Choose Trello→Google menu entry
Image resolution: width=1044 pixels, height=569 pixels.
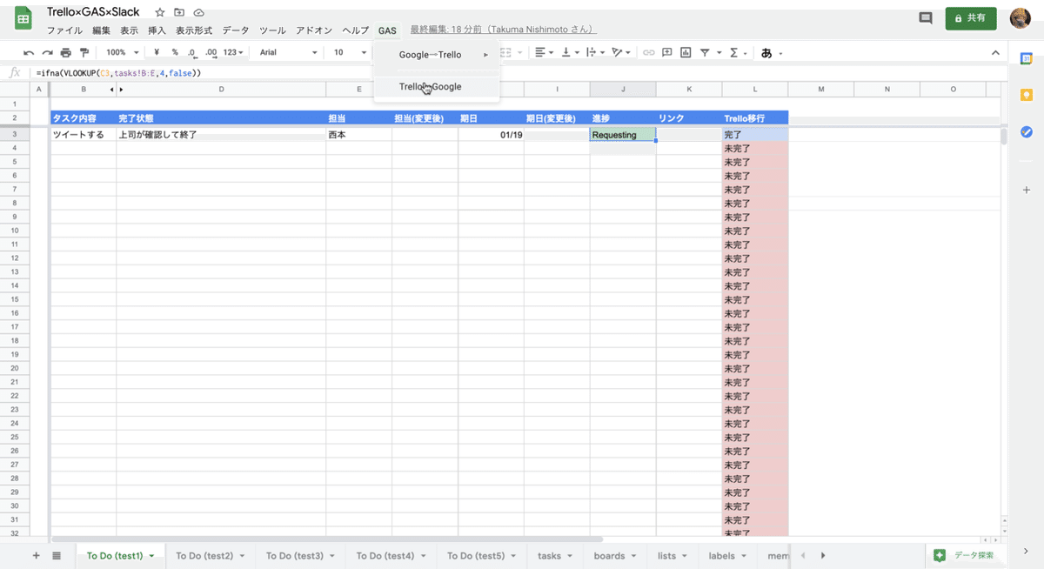pos(437,86)
